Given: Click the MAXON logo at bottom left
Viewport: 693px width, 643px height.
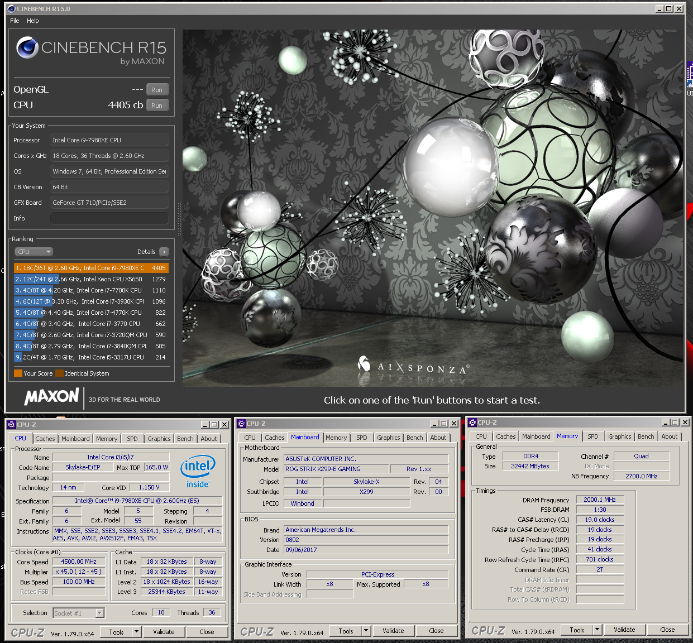Looking at the screenshot, I should pos(51,397).
